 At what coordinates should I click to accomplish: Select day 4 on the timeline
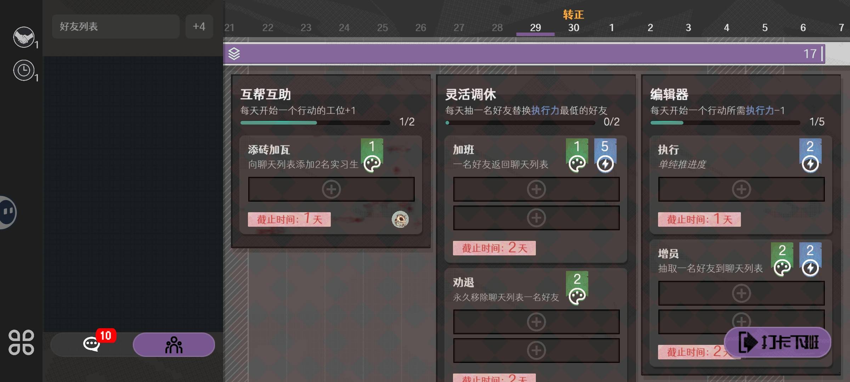[x=726, y=28]
